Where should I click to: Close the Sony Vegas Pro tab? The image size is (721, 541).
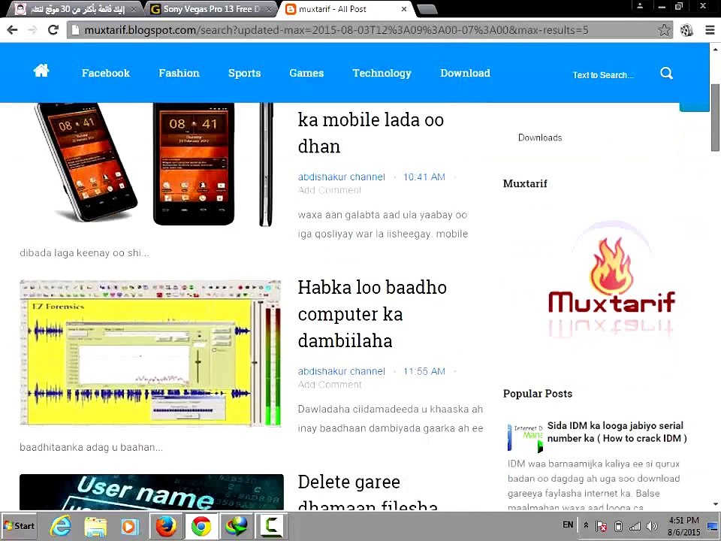point(269,9)
